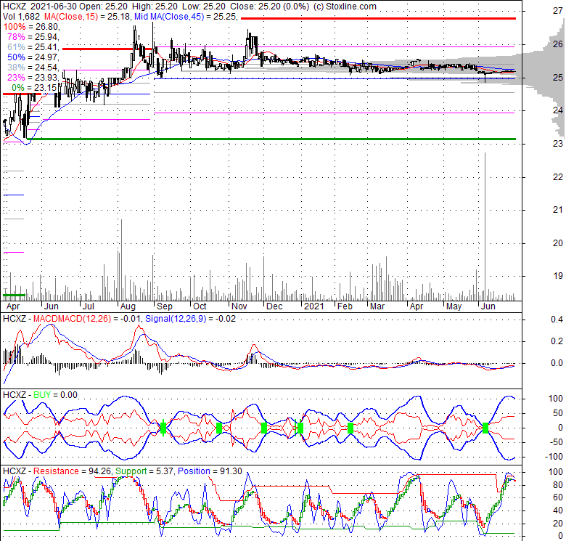Click the price axis label '23'
Image resolution: width=566 pixels, height=541 pixels.
tap(558, 144)
